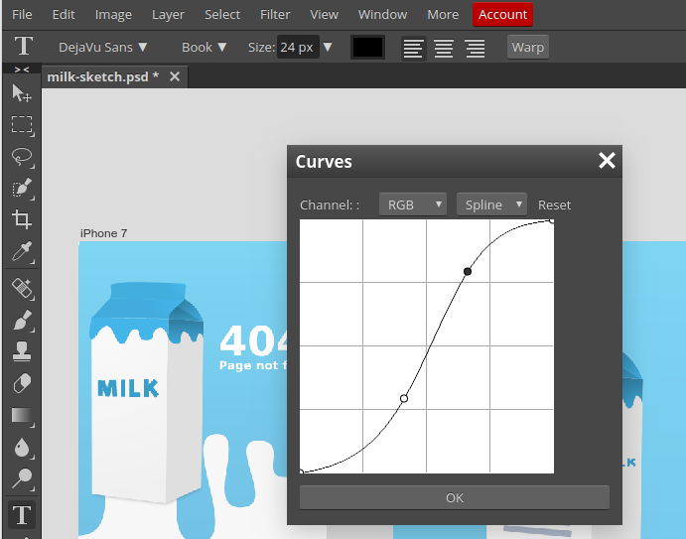Select the Eyedropper tool
This screenshot has height=539, width=686.
tap(22, 251)
